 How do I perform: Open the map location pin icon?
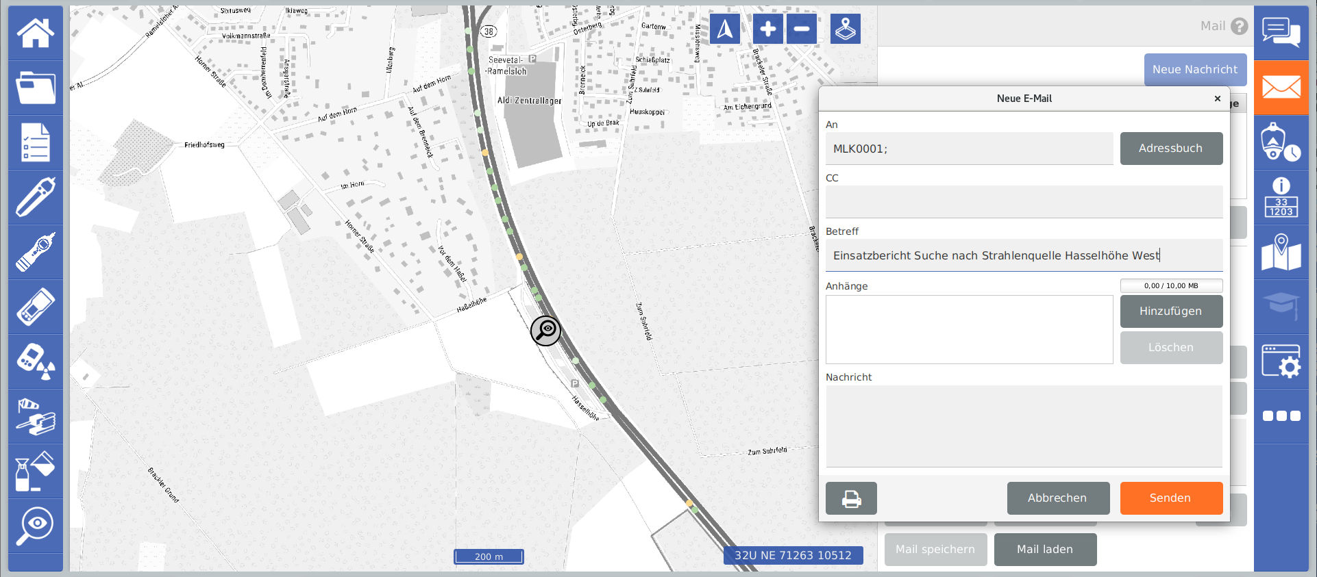pyautogui.click(x=1281, y=252)
